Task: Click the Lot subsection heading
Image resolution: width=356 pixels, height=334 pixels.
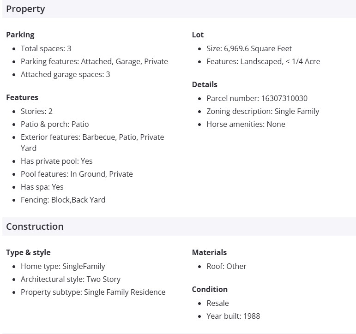Action: [198, 35]
